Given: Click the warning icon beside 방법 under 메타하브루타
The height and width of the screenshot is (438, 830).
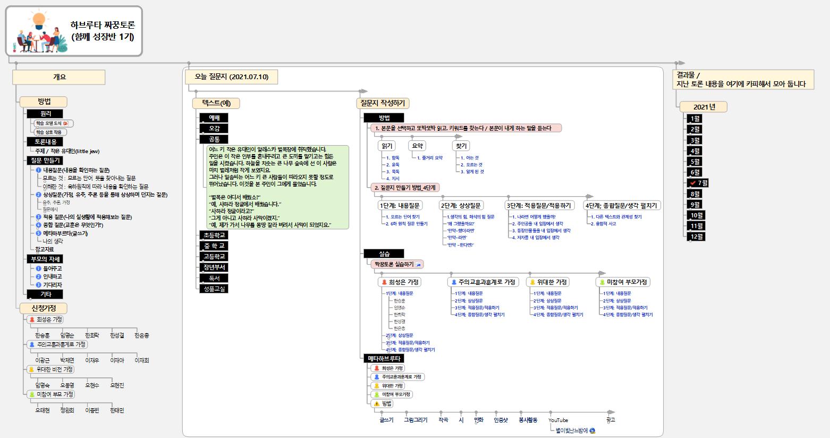Looking at the screenshot, I should pos(377,403).
